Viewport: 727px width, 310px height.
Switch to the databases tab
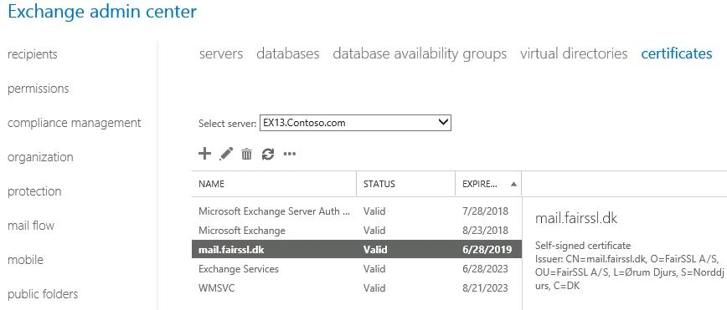pyautogui.click(x=288, y=53)
